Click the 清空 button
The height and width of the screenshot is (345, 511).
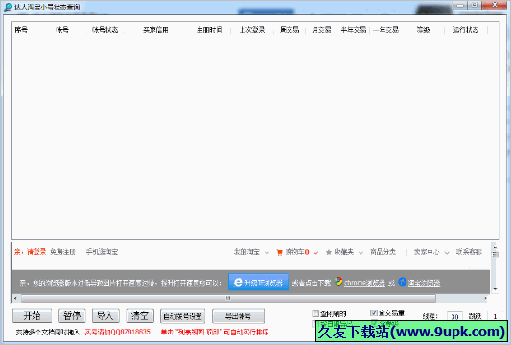click(x=140, y=315)
